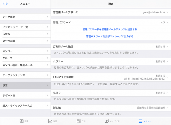This screenshot has height=125, width=171.
Task: Open 購入・ライセンスキー入力 menu item
Action: click(x=25, y=105)
